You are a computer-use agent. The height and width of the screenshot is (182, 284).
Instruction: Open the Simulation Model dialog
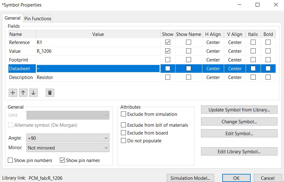(x=190, y=178)
